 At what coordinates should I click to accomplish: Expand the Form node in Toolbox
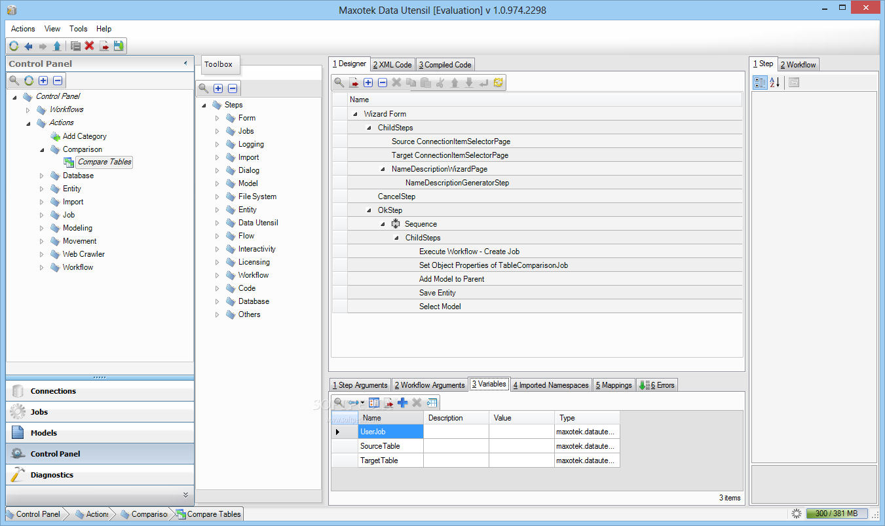click(217, 118)
